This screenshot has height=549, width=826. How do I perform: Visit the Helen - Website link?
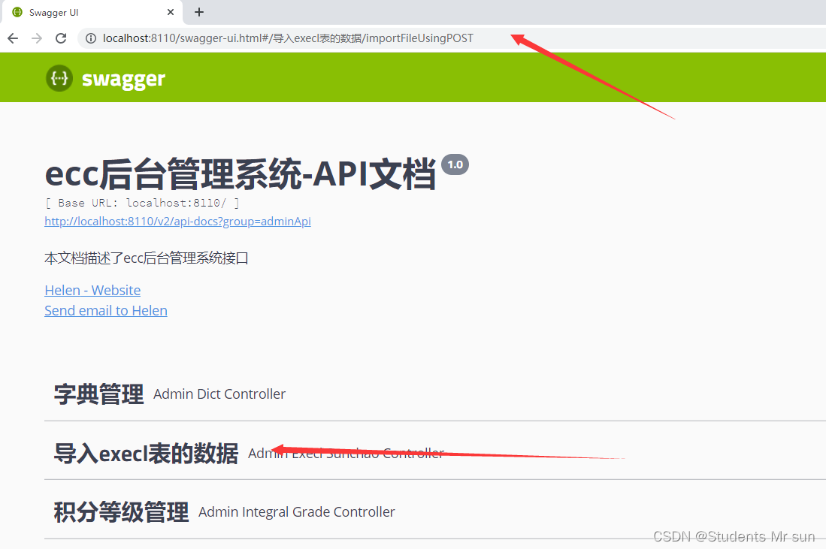[x=92, y=290]
